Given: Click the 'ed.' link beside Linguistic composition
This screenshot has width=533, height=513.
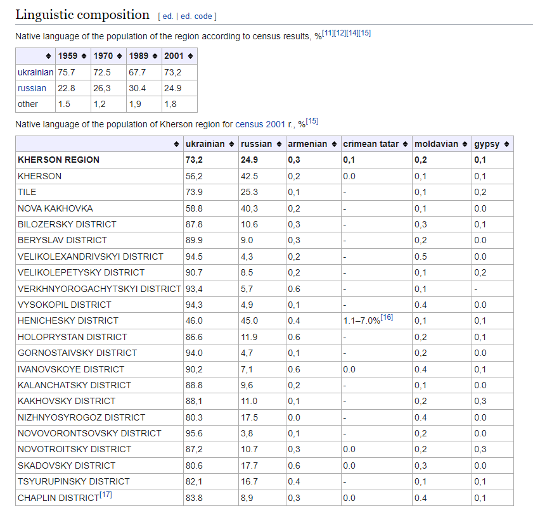Looking at the screenshot, I should (168, 16).
